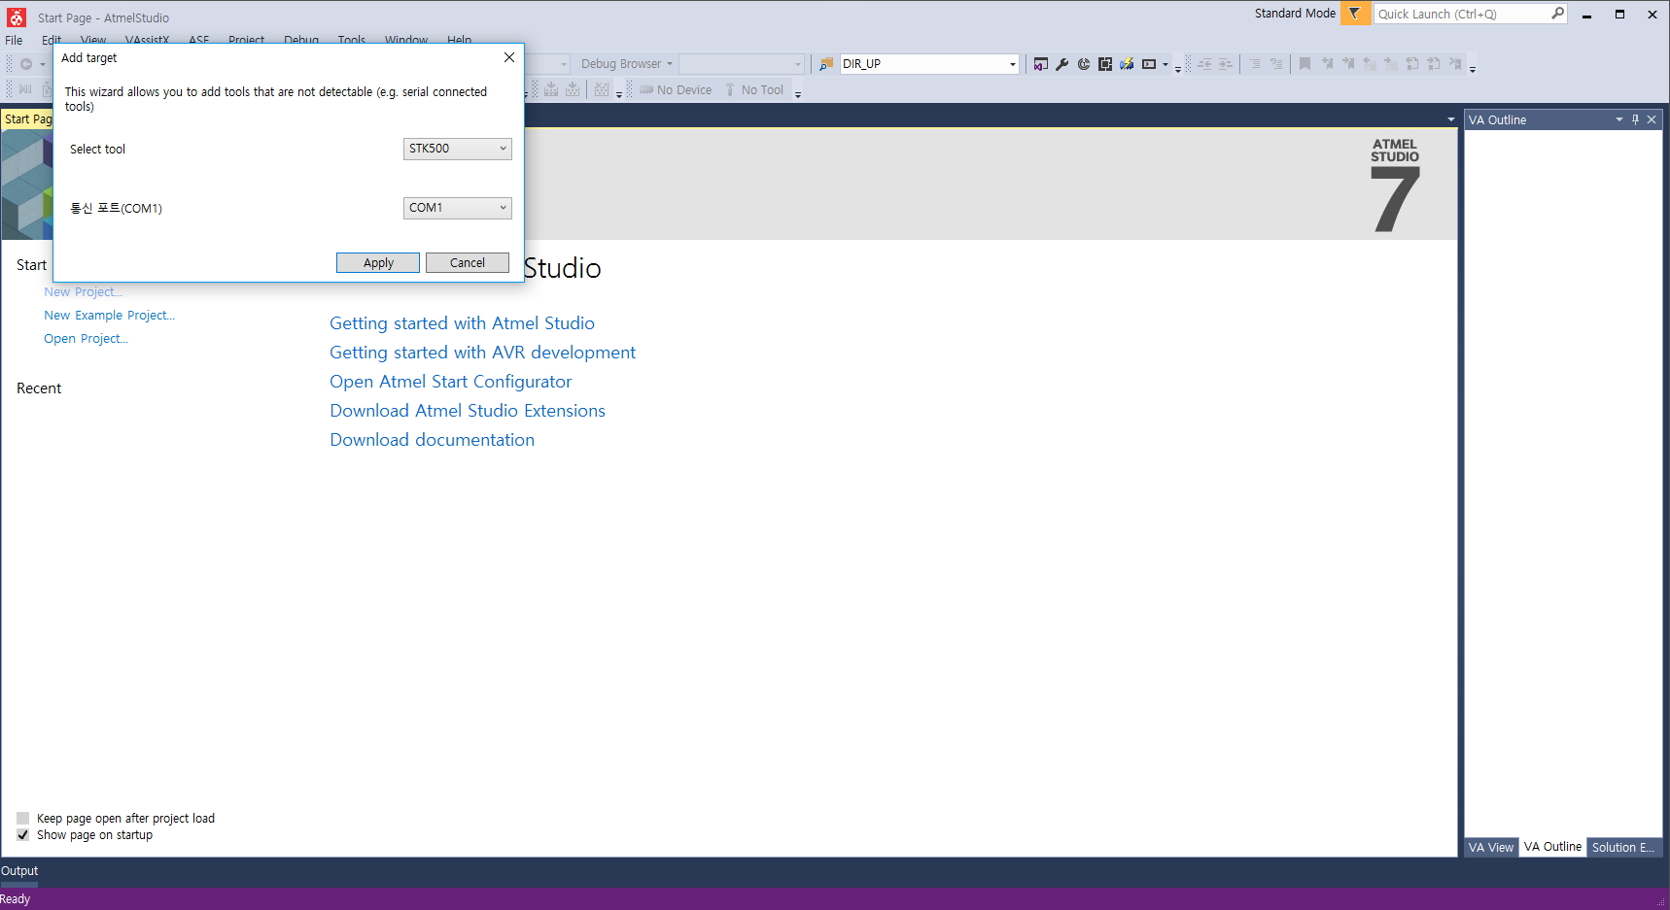Click the New Project link
Screen dimensions: 1670x910
point(83,292)
